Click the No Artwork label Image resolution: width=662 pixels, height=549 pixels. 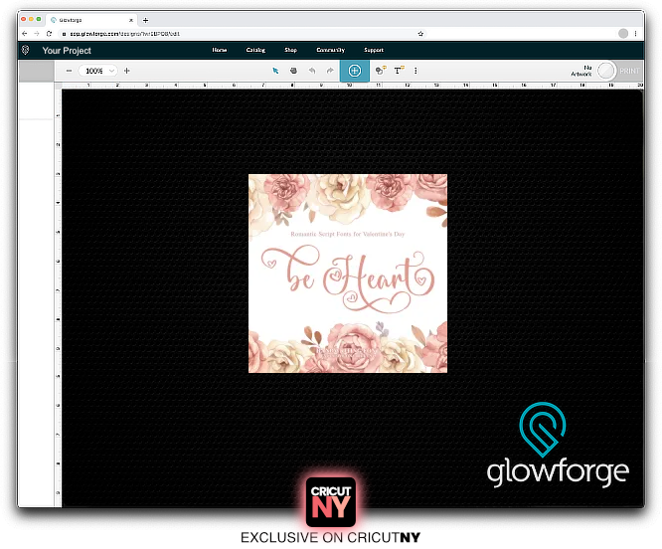[581, 71]
